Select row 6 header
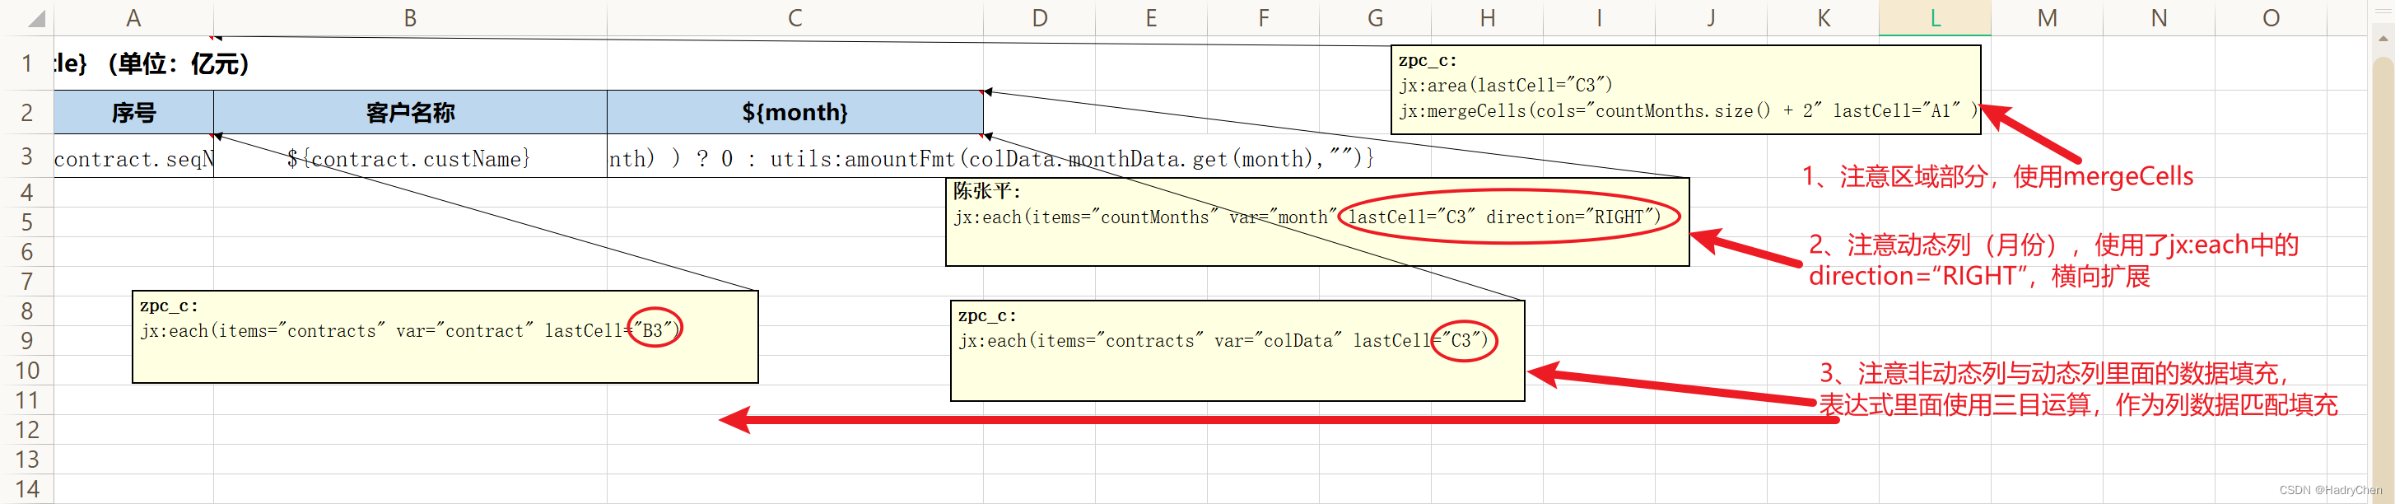Screen dimensions: 2395x504 point(27,252)
